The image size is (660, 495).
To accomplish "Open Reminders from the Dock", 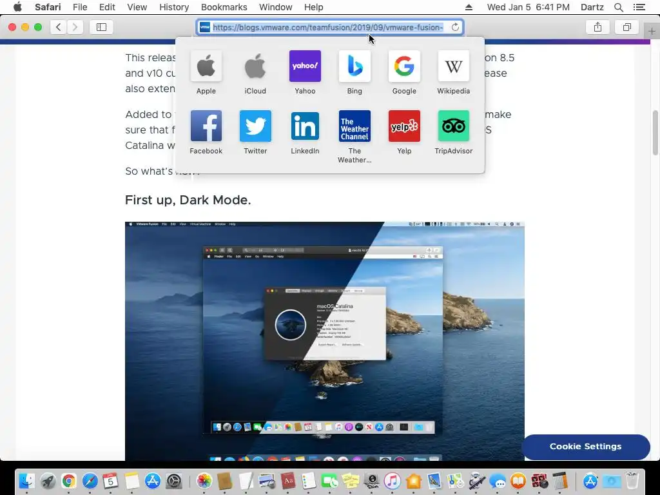I will [x=309, y=481].
